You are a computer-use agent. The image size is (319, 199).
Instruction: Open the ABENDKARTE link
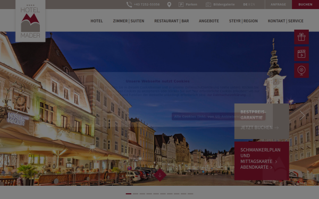(256, 167)
